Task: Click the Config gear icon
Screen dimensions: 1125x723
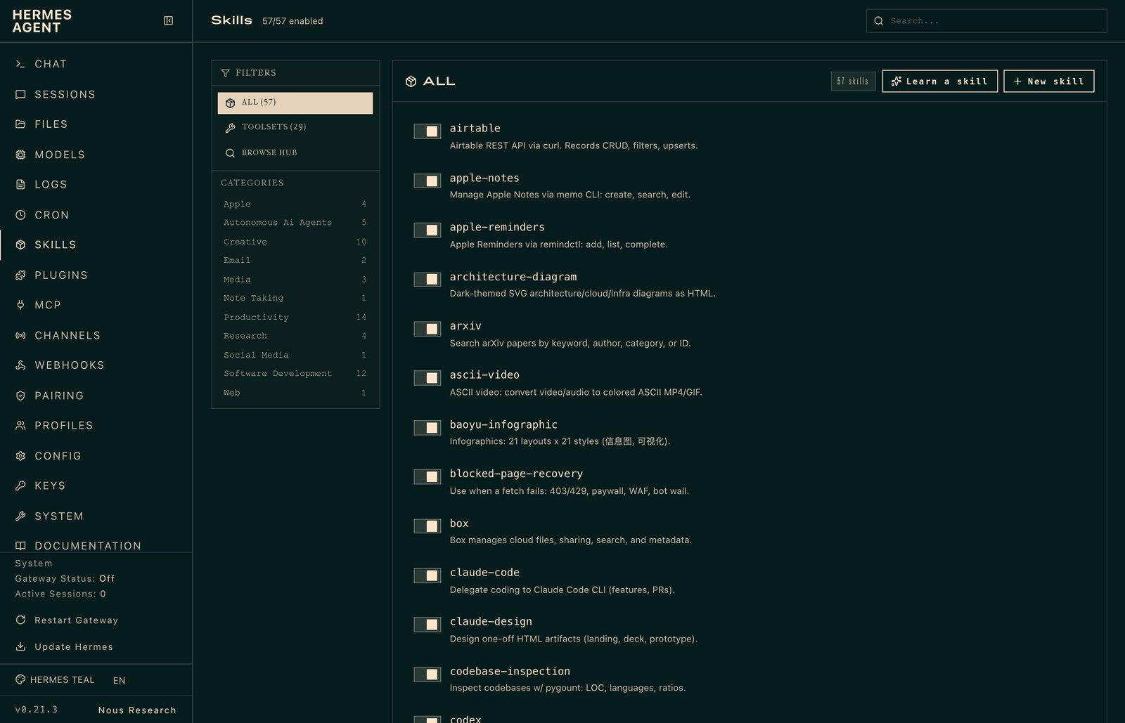Action: click(20, 456)
